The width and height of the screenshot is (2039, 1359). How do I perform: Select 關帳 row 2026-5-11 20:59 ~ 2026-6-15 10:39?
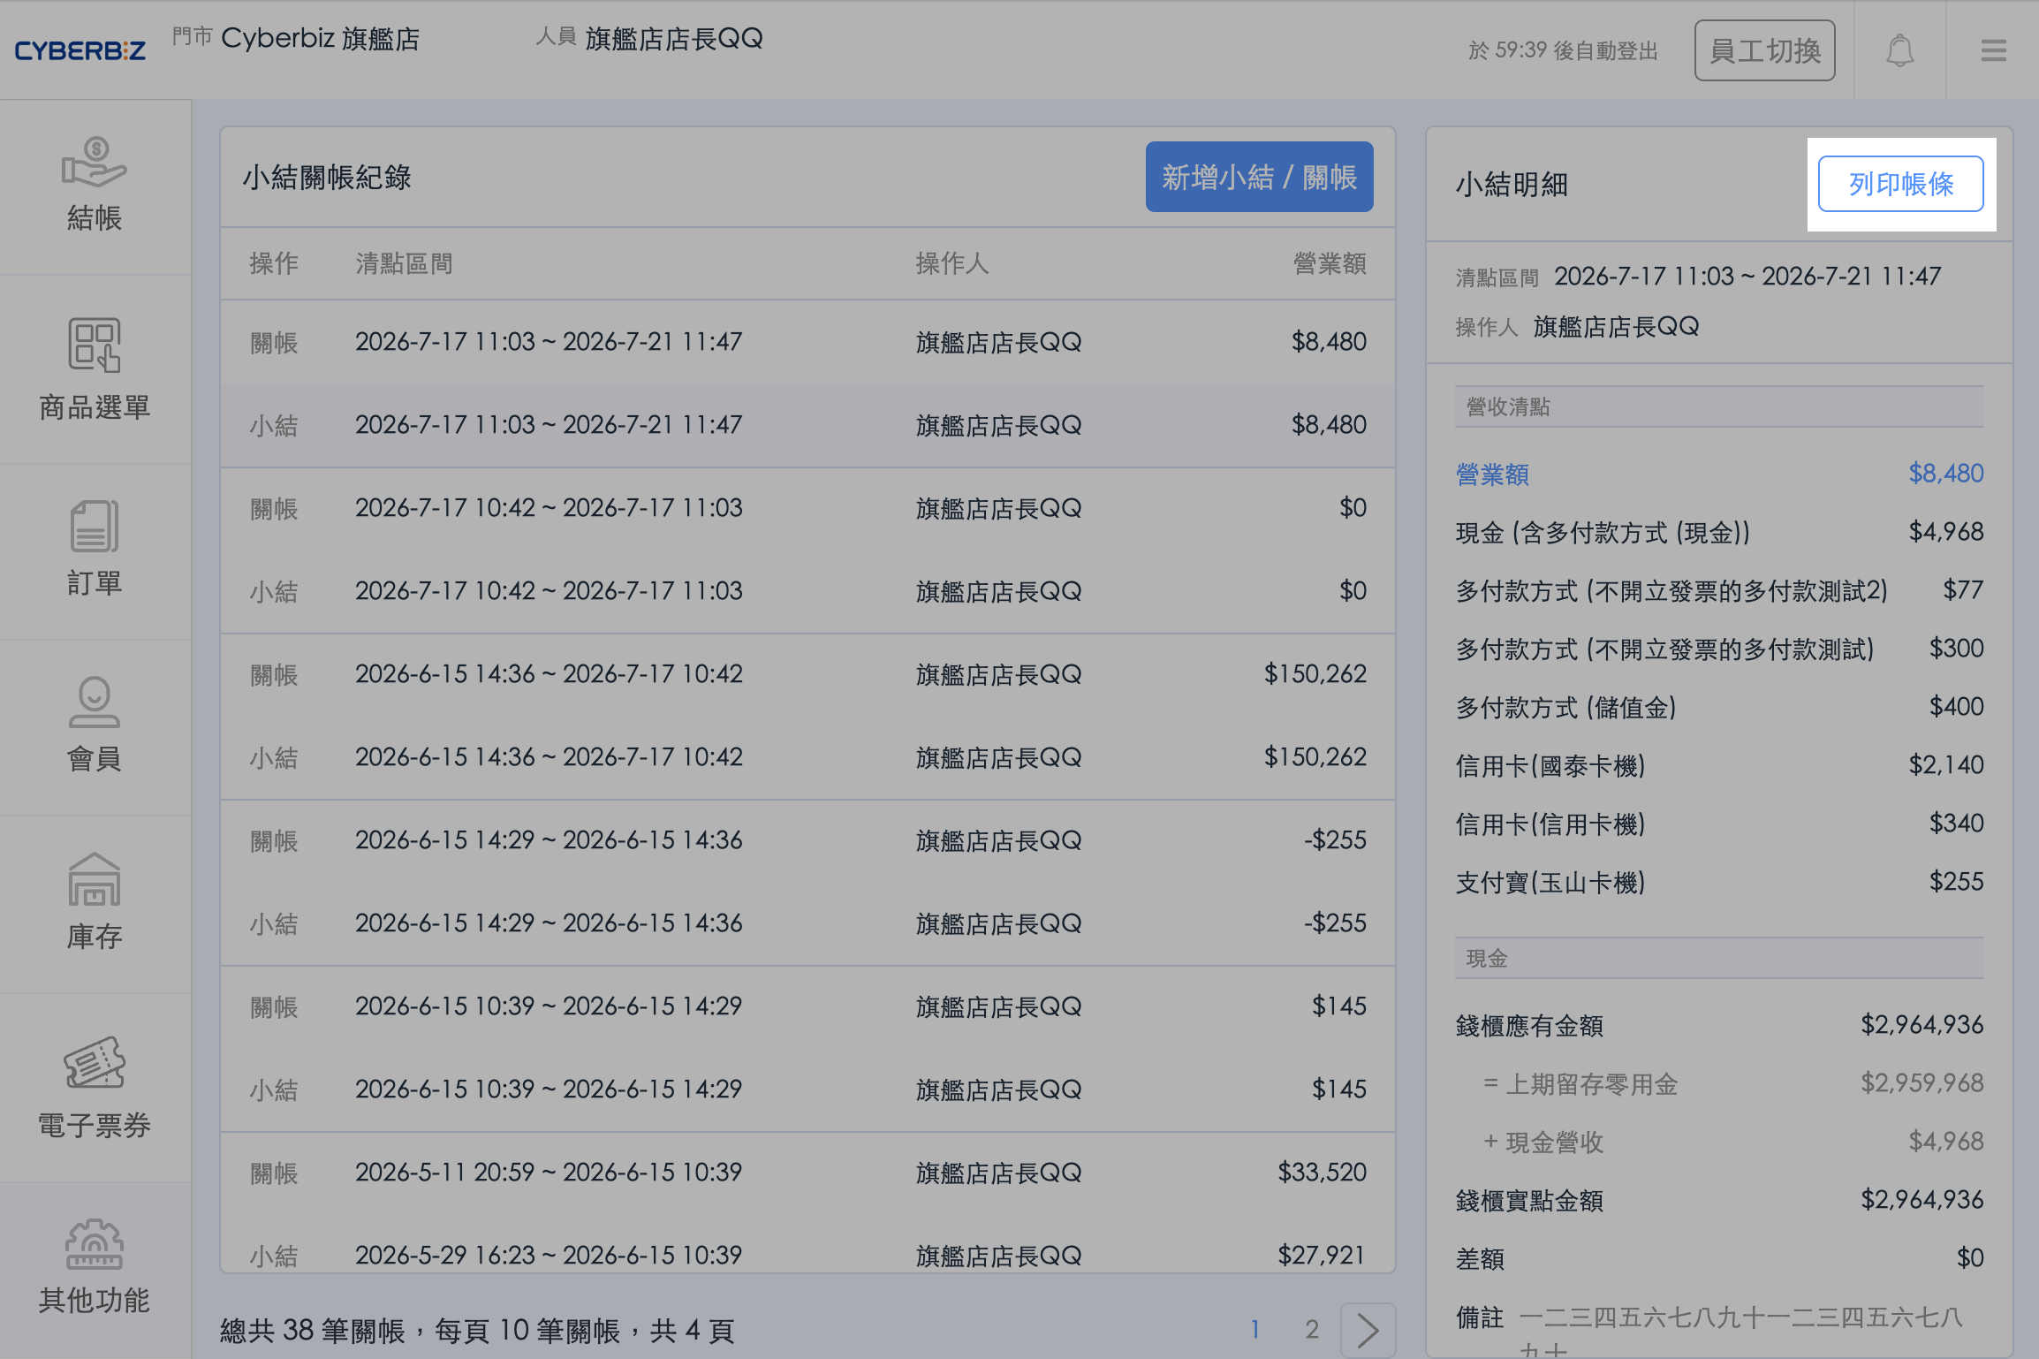807,1173
